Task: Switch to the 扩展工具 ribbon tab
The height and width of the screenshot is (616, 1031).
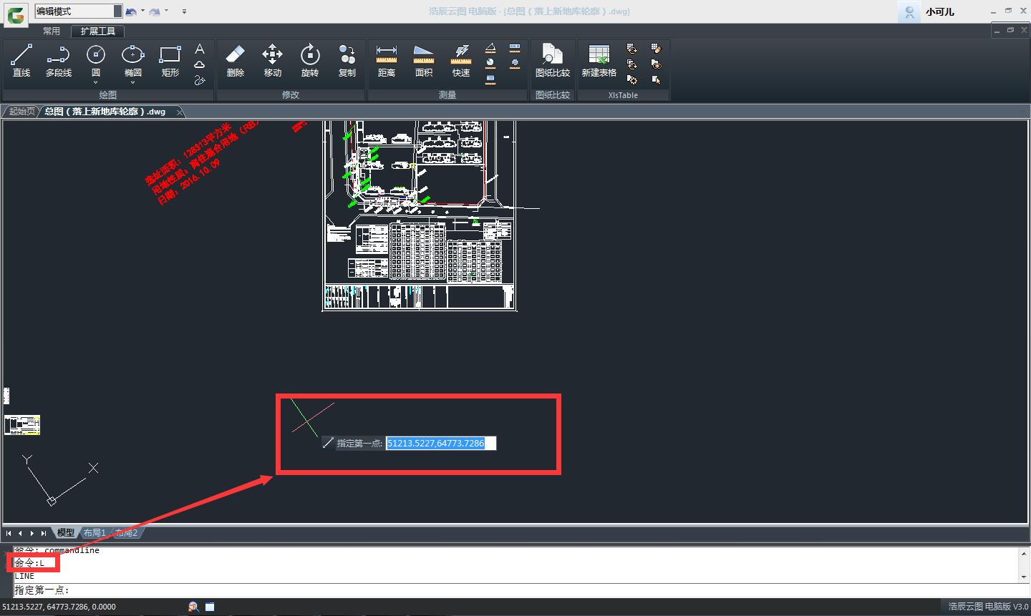Action: click(98, 31)
